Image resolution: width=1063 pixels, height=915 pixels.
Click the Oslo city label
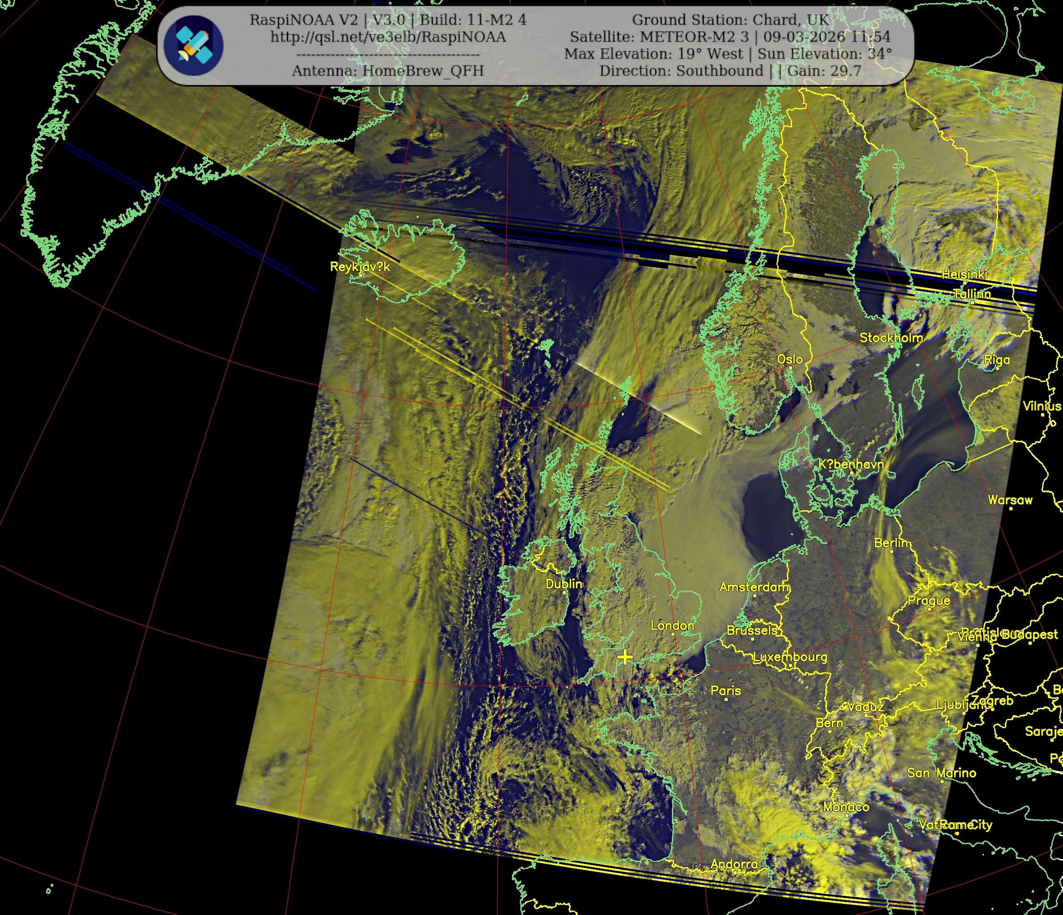pos(789,359)
